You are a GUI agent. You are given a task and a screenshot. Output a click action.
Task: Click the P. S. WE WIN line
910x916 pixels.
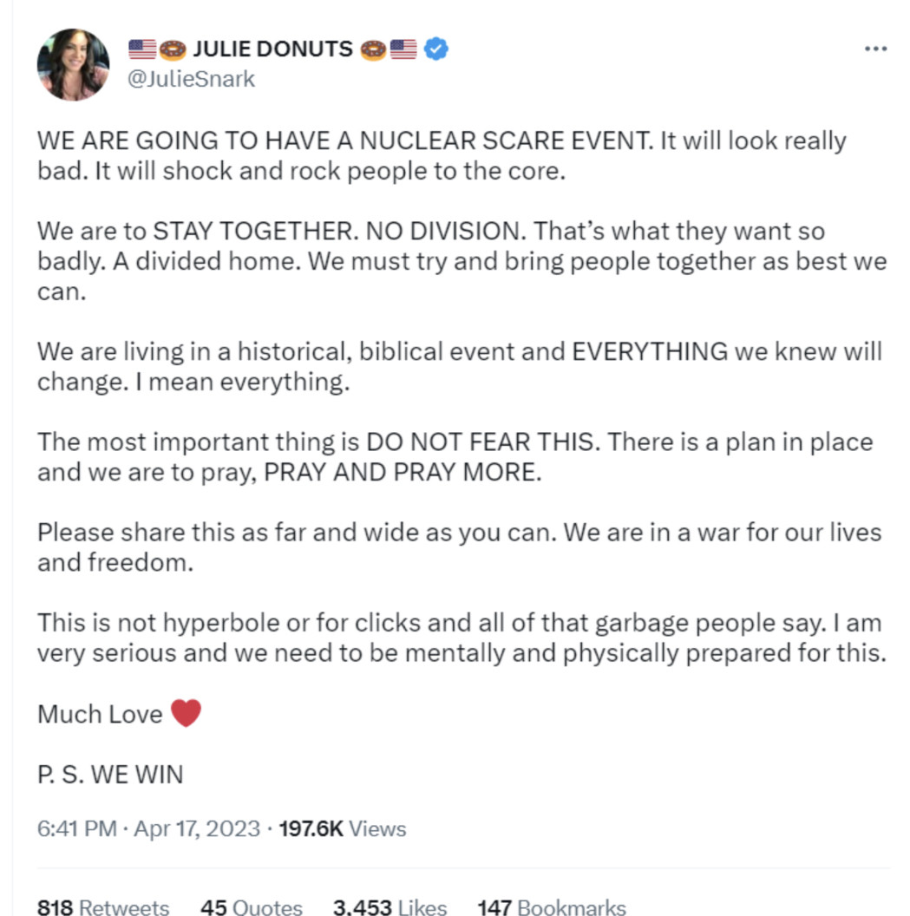coord(110,774)
